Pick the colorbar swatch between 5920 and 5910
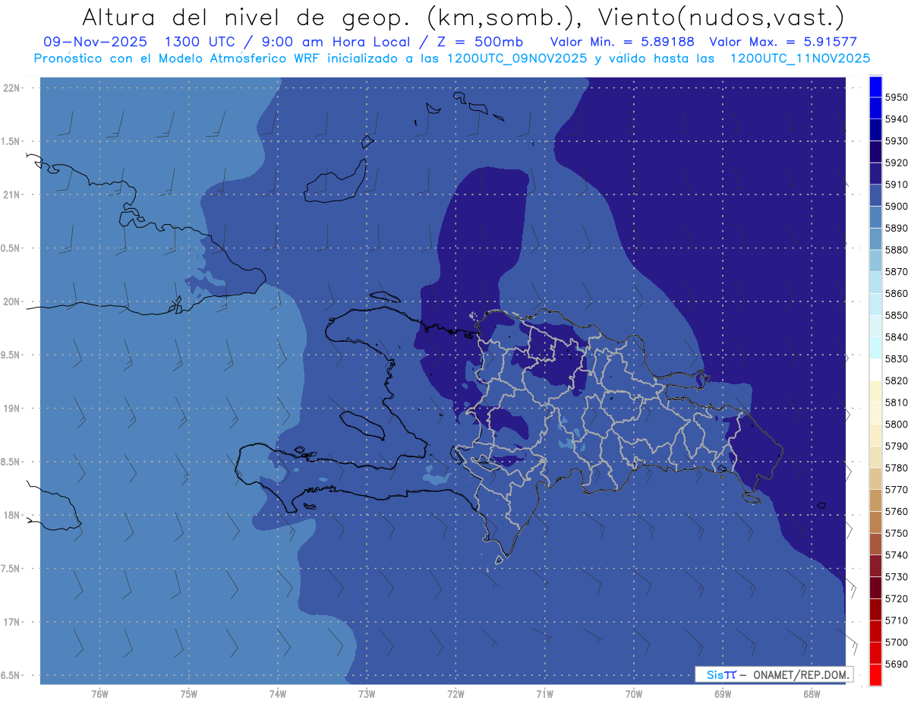Viewport: 911px width, 704px height. click(875, 174)
